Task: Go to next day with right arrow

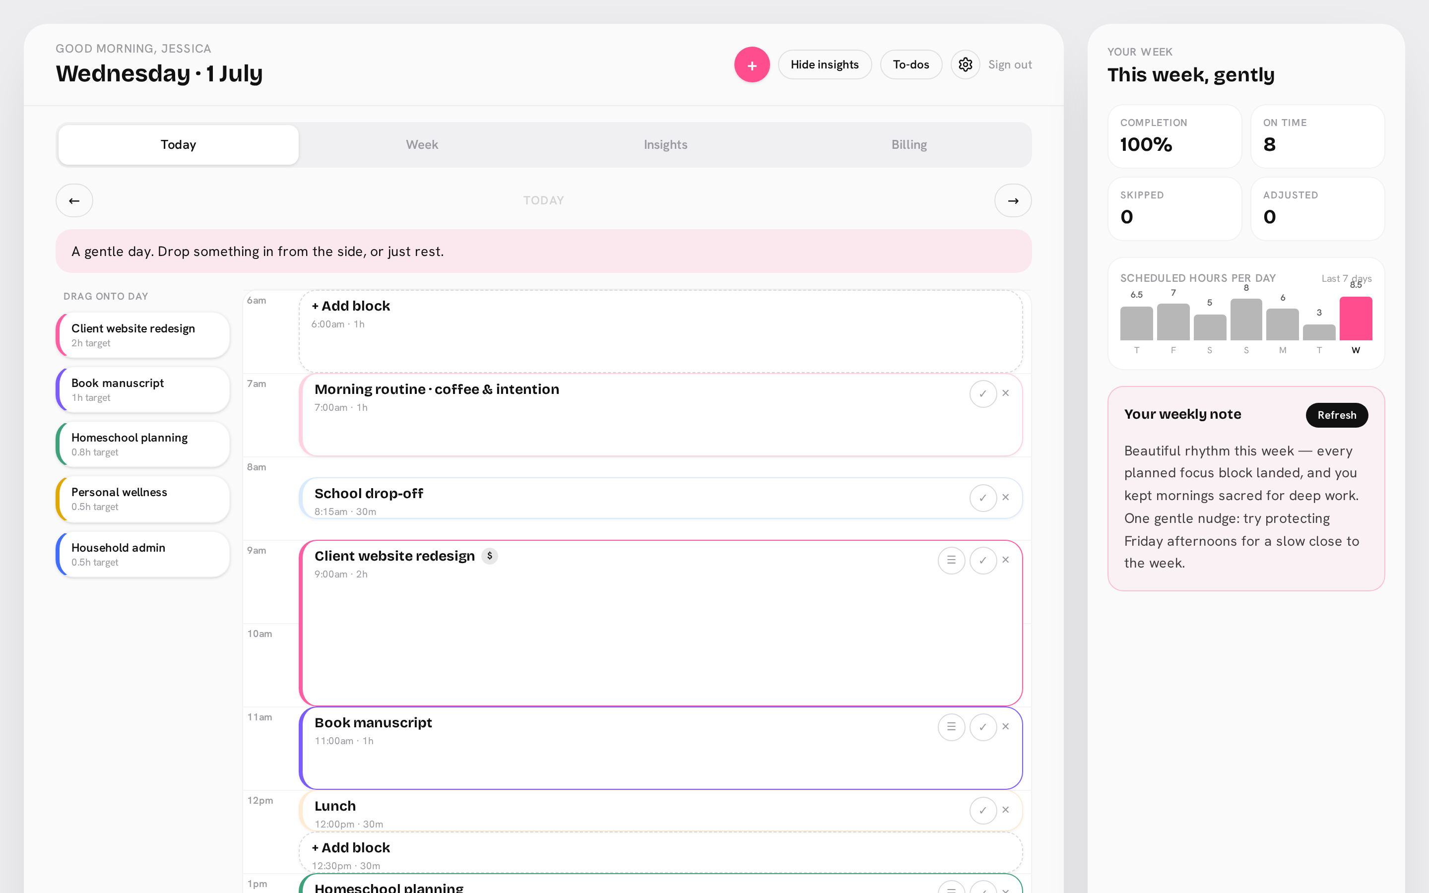Action: click(1013, 201)
